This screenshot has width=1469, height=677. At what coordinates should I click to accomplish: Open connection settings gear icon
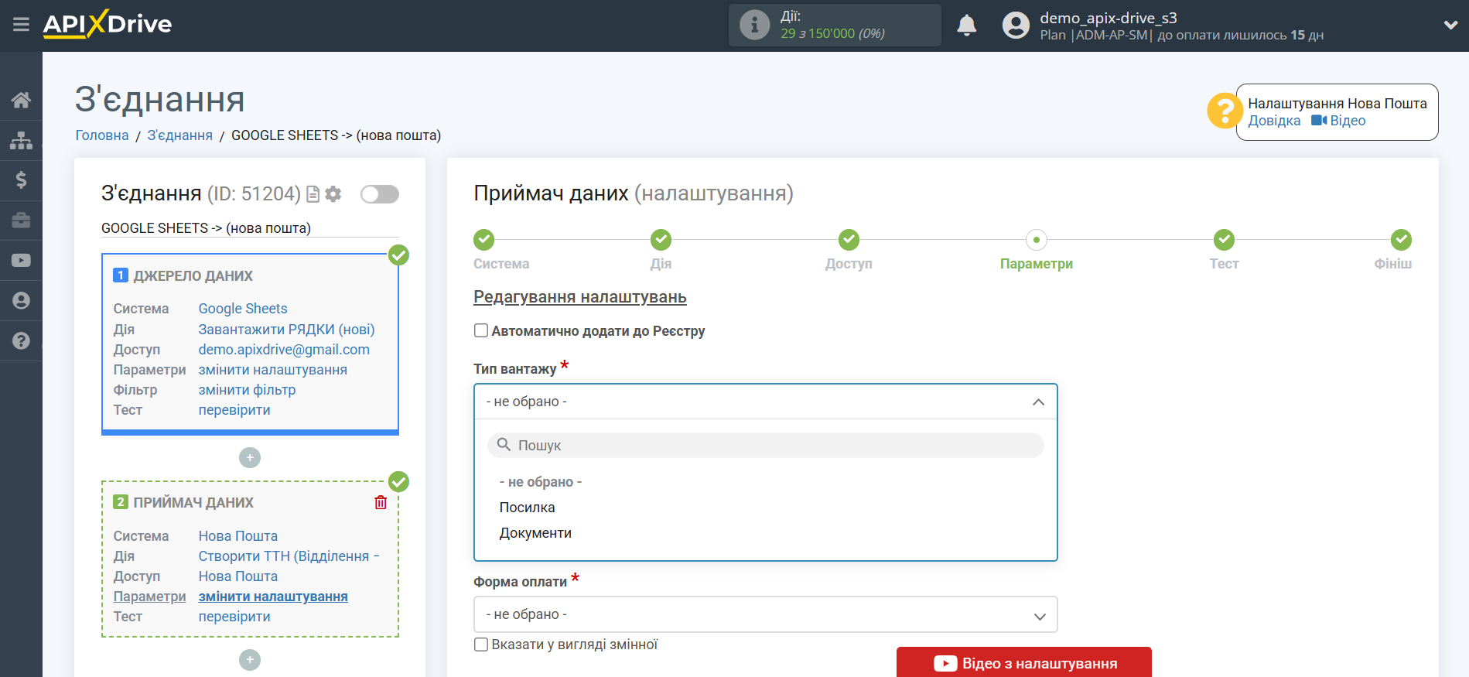coord(333,194)
